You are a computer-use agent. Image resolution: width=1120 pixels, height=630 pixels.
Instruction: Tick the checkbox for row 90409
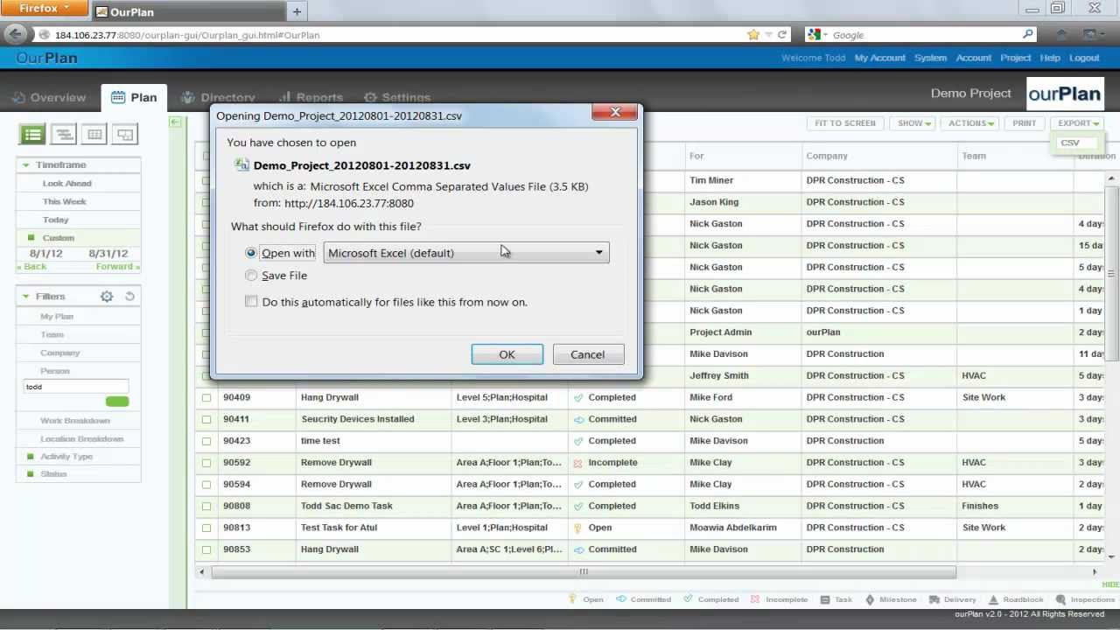tap(206, 397)
